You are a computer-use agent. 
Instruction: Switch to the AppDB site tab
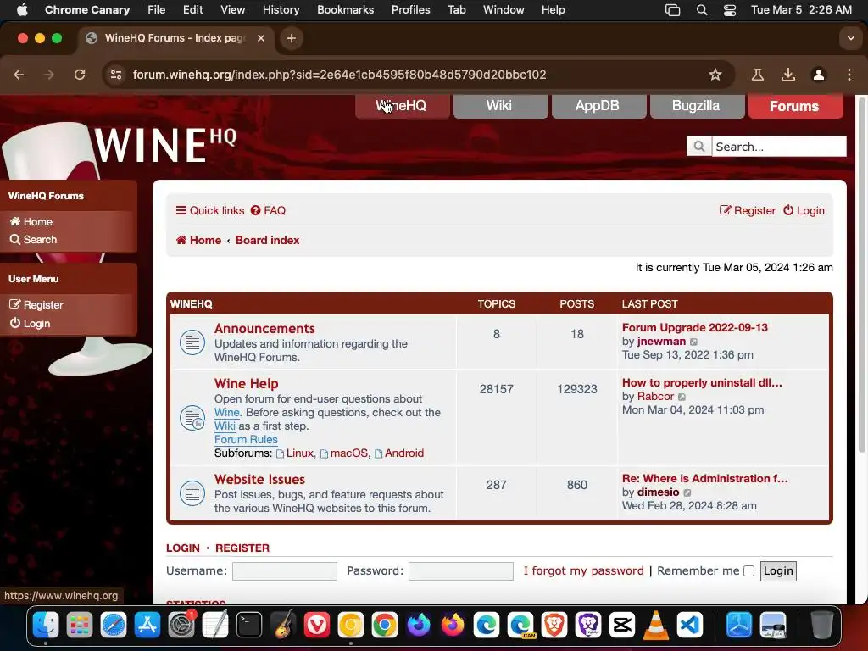click(x=598, y=106)
